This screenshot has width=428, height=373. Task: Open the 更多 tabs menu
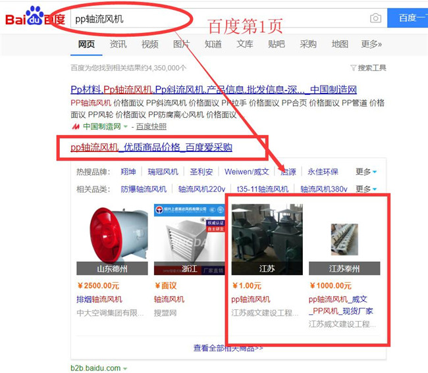coord(371,44)
